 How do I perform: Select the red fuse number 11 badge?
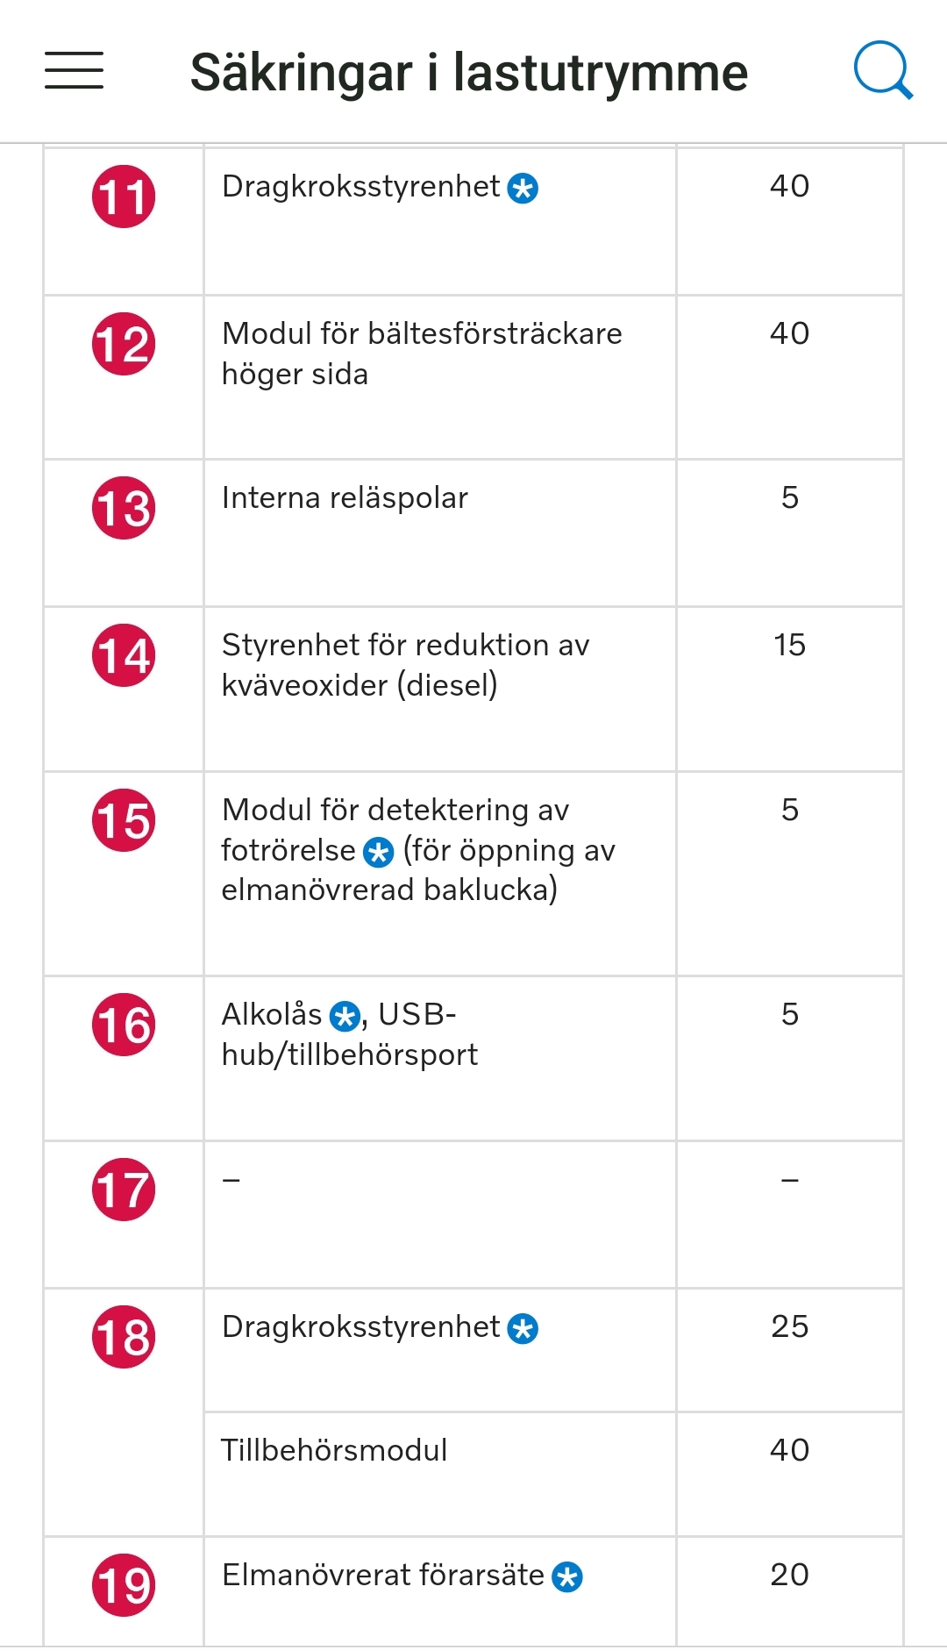point(124,197)
